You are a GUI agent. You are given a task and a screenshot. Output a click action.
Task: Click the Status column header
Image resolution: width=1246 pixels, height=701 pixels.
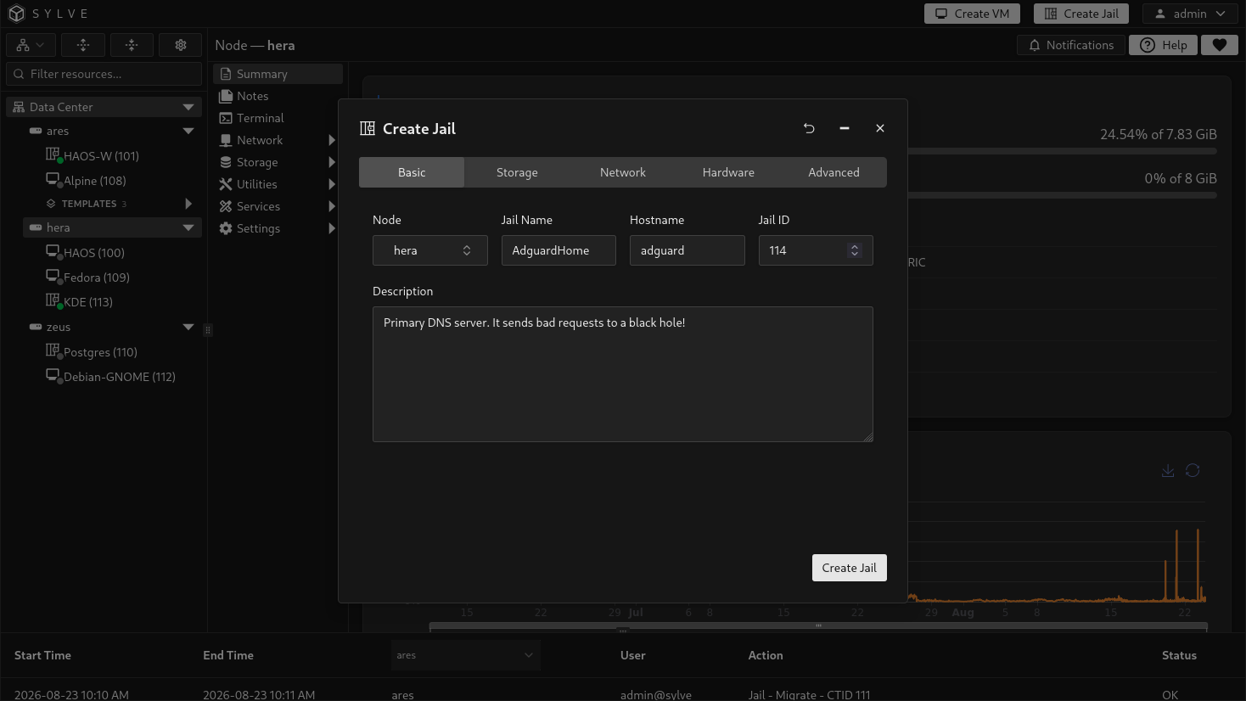1179,655
